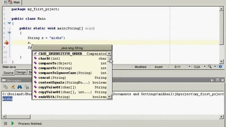The height and width of the screenshot is (127, 226).
Task: Collapse the main method fold triangle
Action: [9, 33]
